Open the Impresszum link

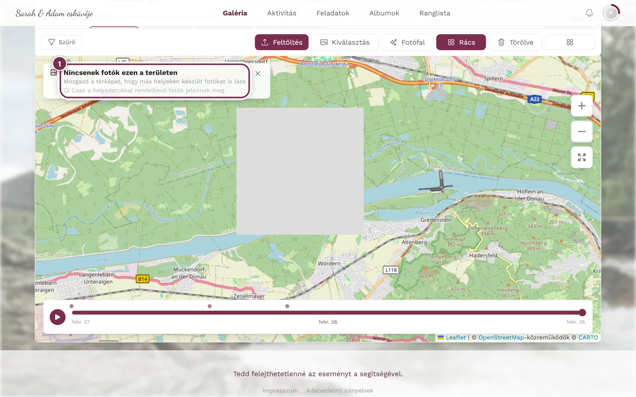point(280,390)
